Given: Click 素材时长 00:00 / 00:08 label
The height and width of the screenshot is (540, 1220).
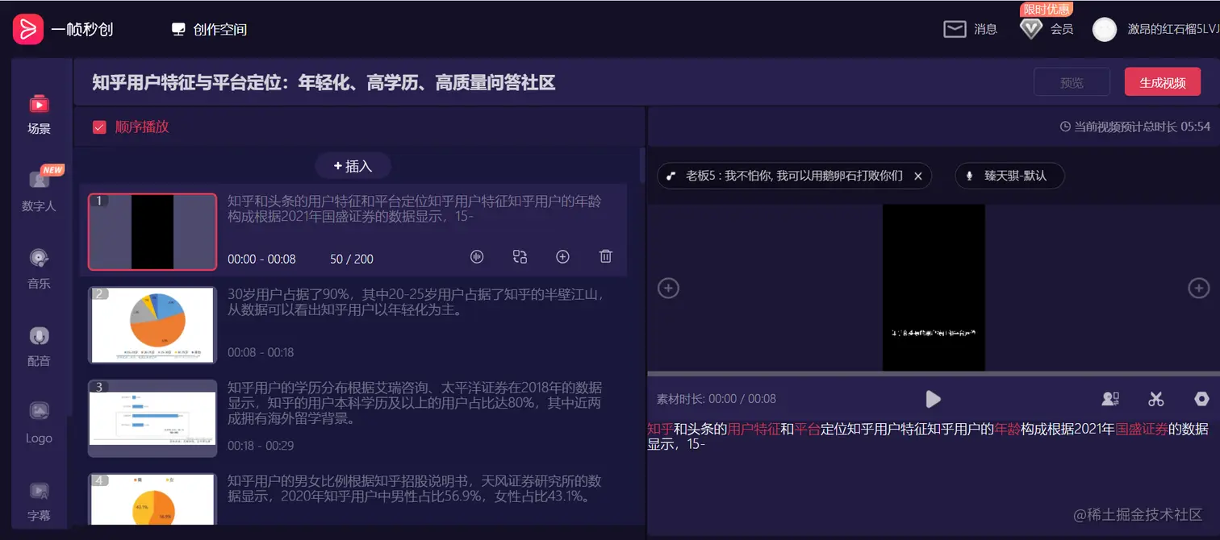Looking at the screenshot, I should (x=717, y=399).
